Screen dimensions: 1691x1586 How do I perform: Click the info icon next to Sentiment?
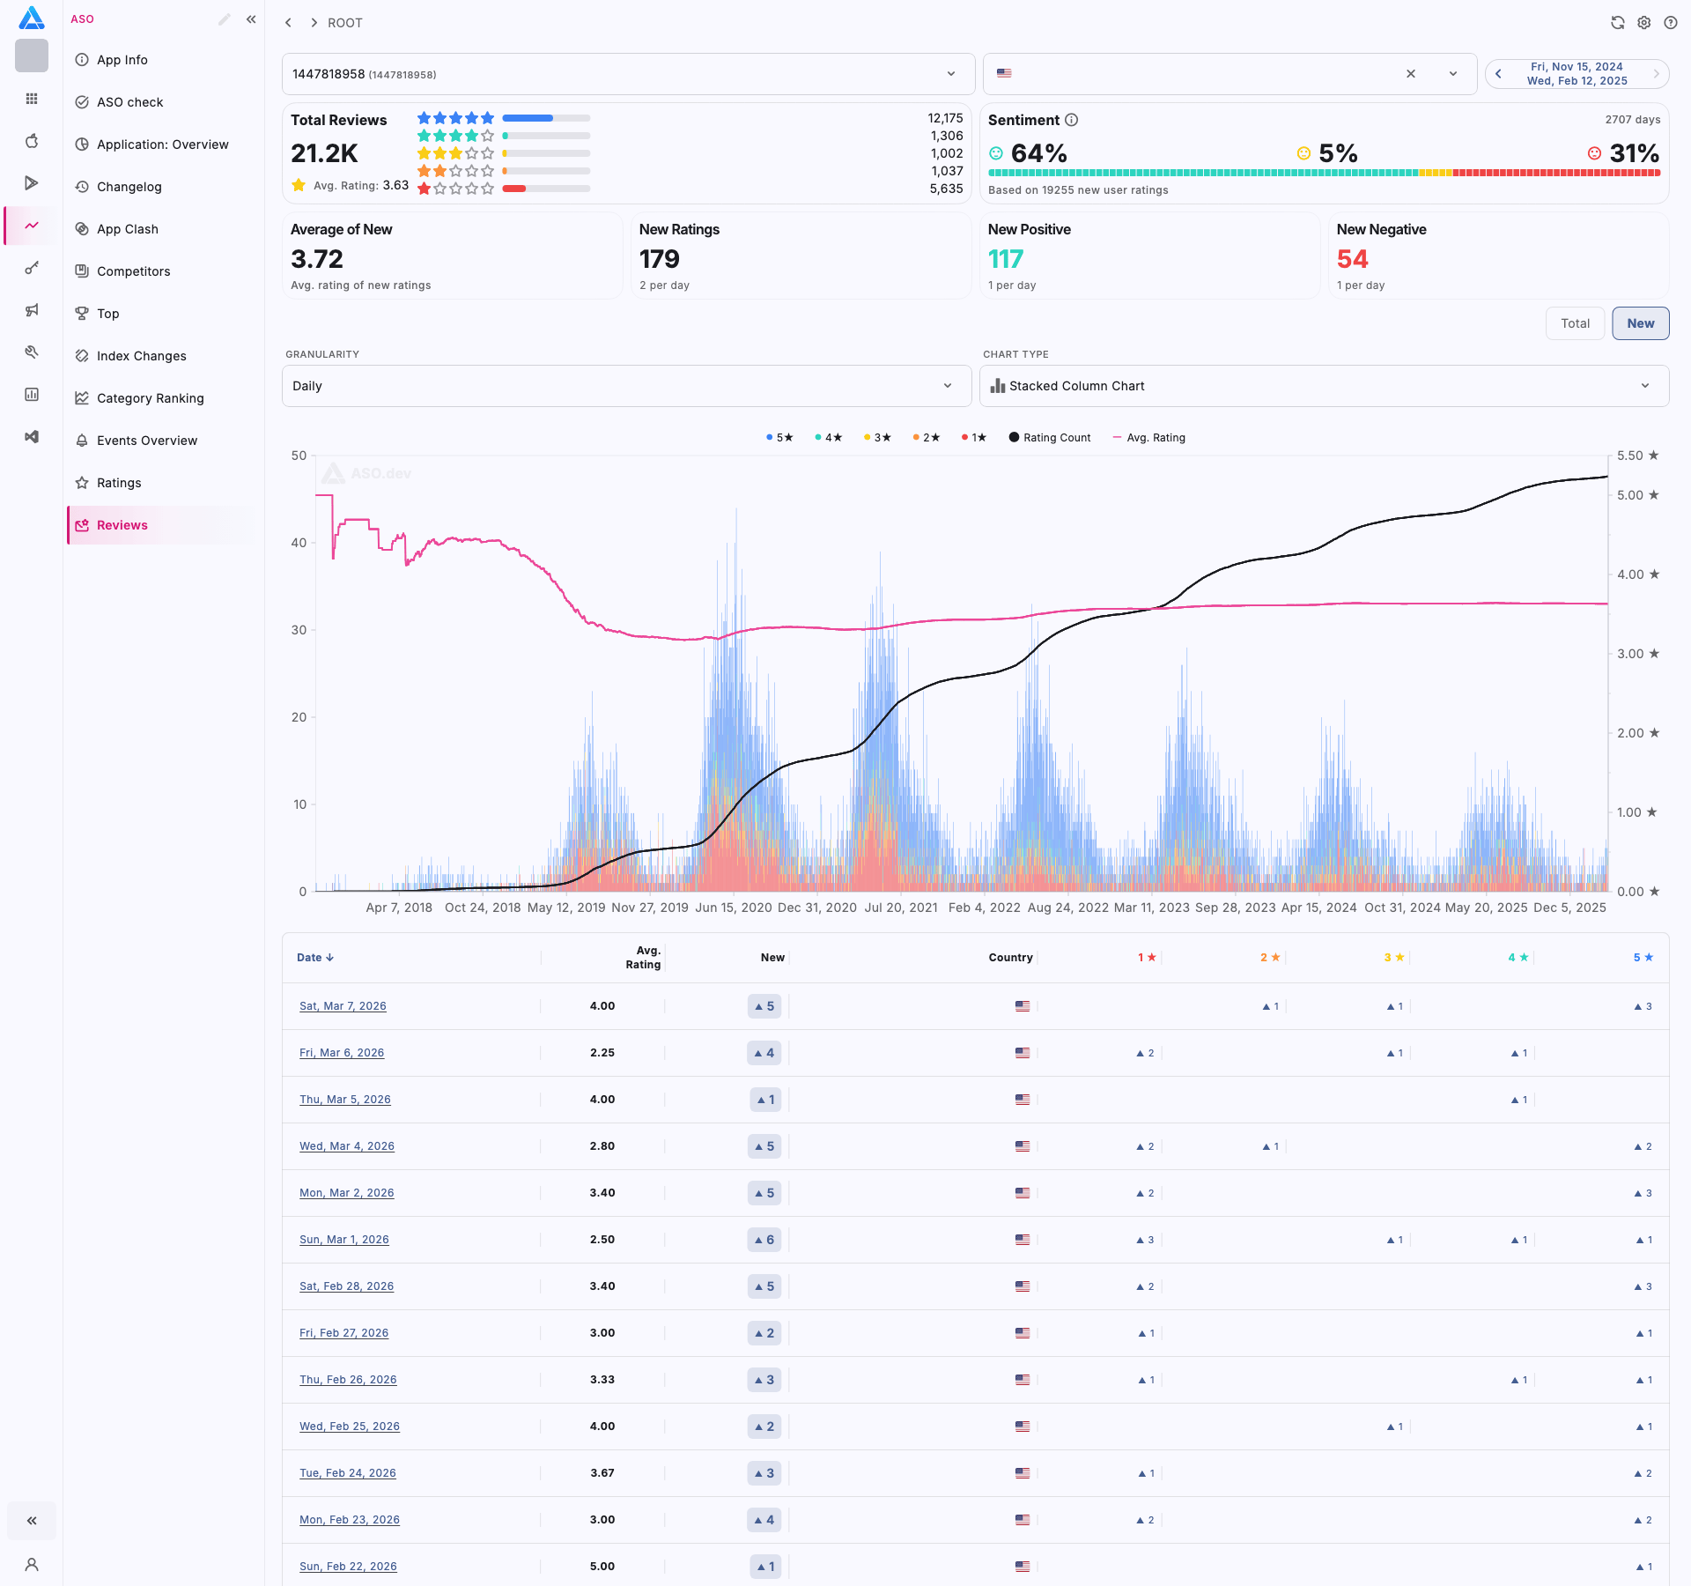tap(1072, 120)
